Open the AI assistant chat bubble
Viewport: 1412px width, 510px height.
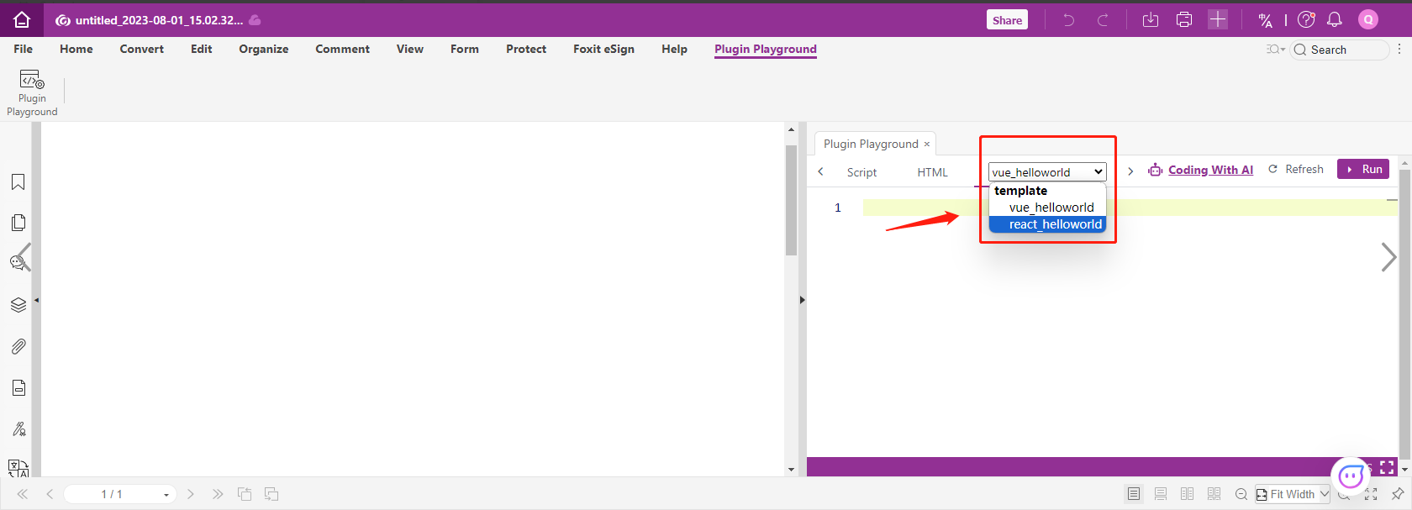coord(1351,476)
